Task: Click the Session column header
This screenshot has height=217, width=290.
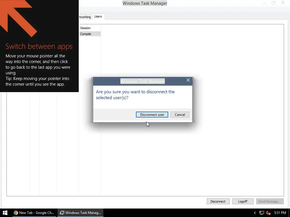Action: [x=90, y=28]
